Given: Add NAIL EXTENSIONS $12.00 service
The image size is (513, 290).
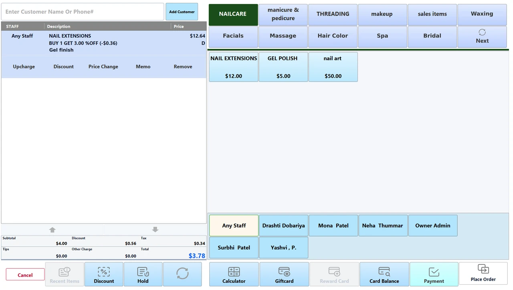Looking at the screenshot, I should (234, 67).
